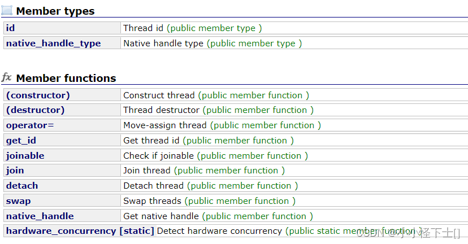Click the join function link

point(15,170)
